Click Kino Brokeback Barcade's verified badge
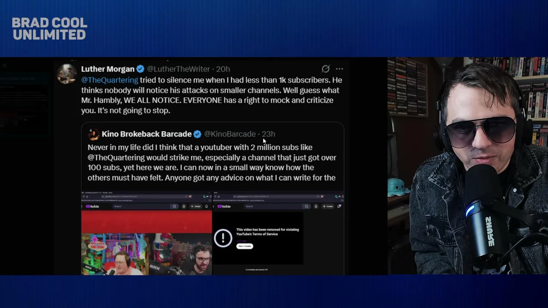The width and height of the screenshot is (548, 308). tap(197, 134)
